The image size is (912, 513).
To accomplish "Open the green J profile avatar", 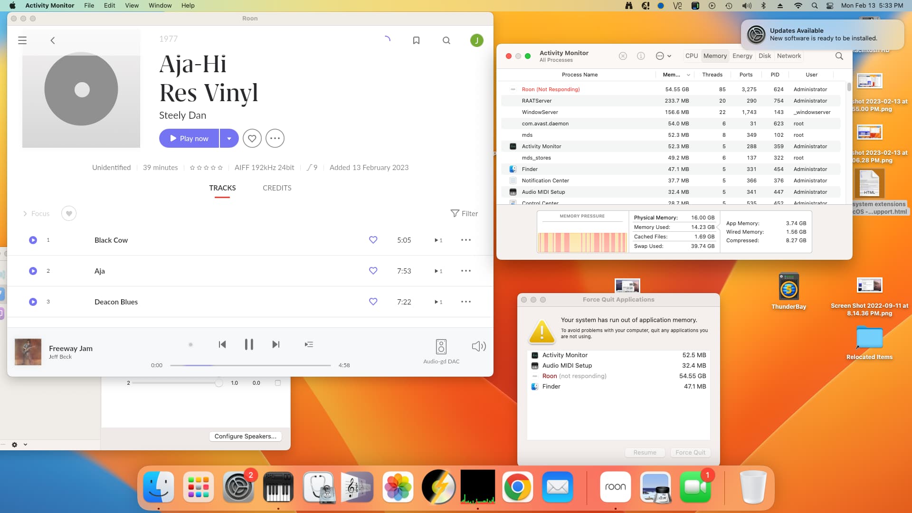I will coord(476,40).
